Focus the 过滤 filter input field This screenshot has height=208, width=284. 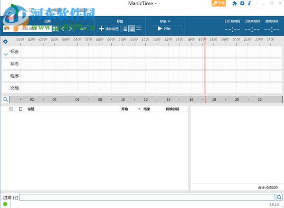click(x=147, y=197)
